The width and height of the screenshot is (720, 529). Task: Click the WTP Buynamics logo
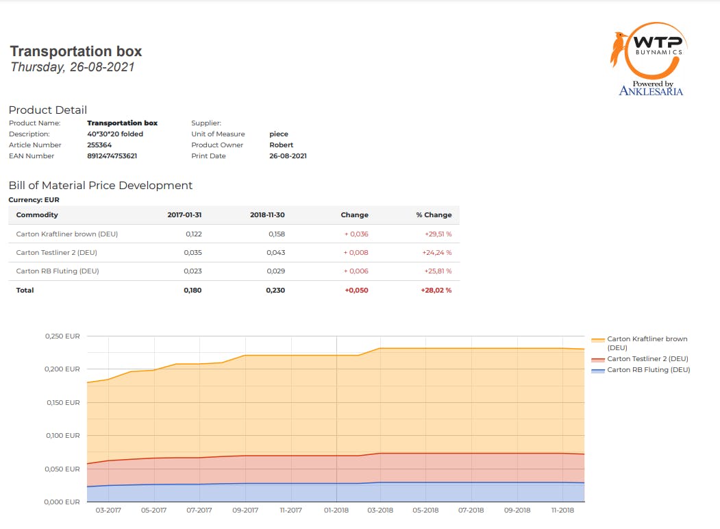pyautogui.click(x=648, y=48)
